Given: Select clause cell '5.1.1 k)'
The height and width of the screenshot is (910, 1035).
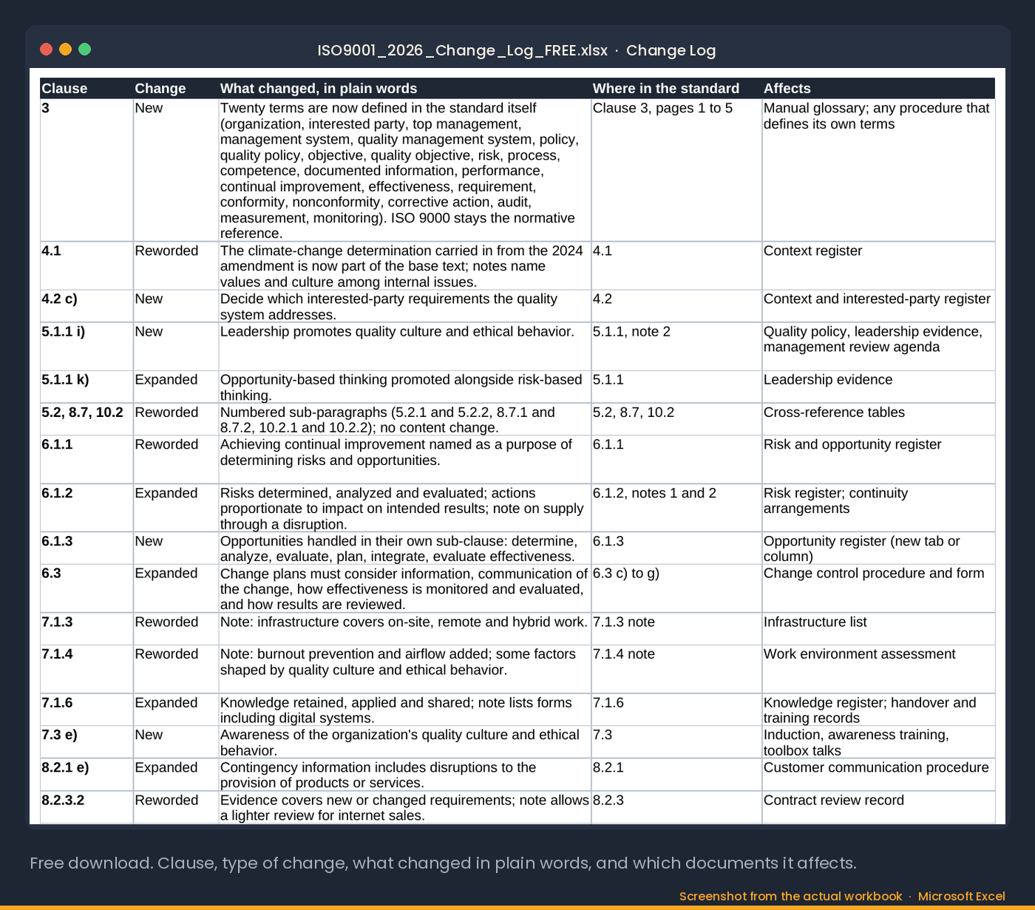Looking at the screenshot, I should [x=86, y=387].
